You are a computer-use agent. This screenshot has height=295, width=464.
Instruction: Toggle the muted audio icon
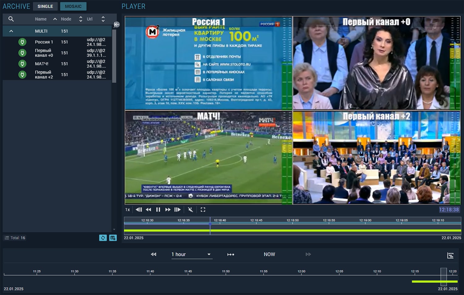[x=191, y=209]
